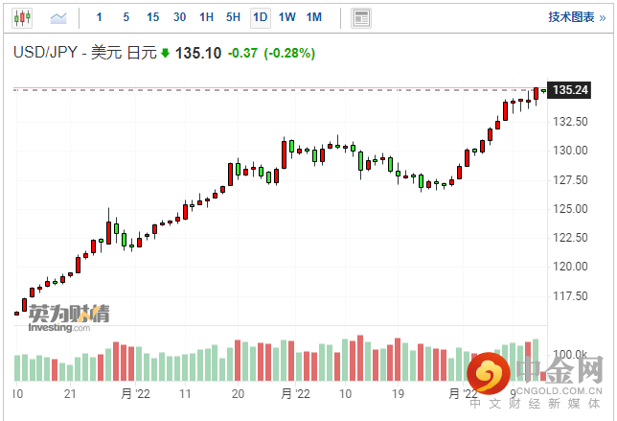Image resolution: width=617 pixels, height=421 pixels.
Task: Click the USD/JPY - 美元 日元 title
Action: 85,53
